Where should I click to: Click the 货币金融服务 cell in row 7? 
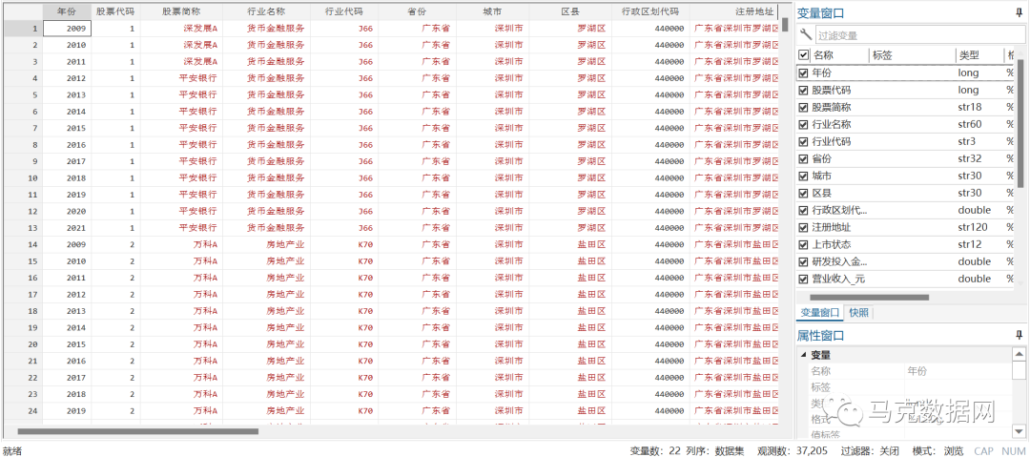267,128
